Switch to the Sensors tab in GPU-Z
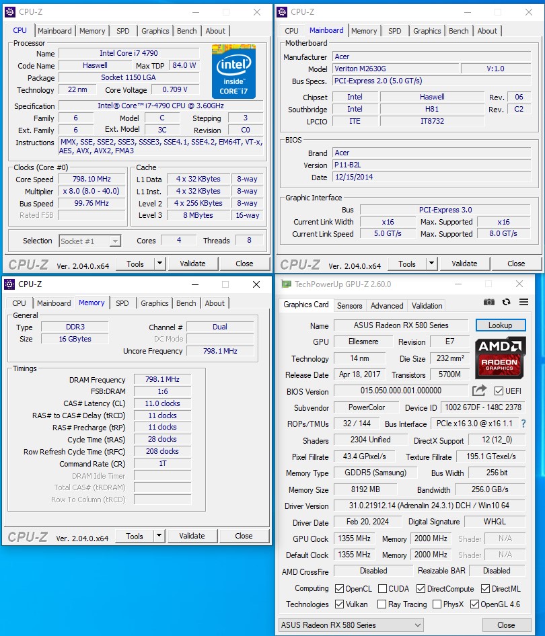Viewport: 545px width, 636px height. tap(349, 306)
